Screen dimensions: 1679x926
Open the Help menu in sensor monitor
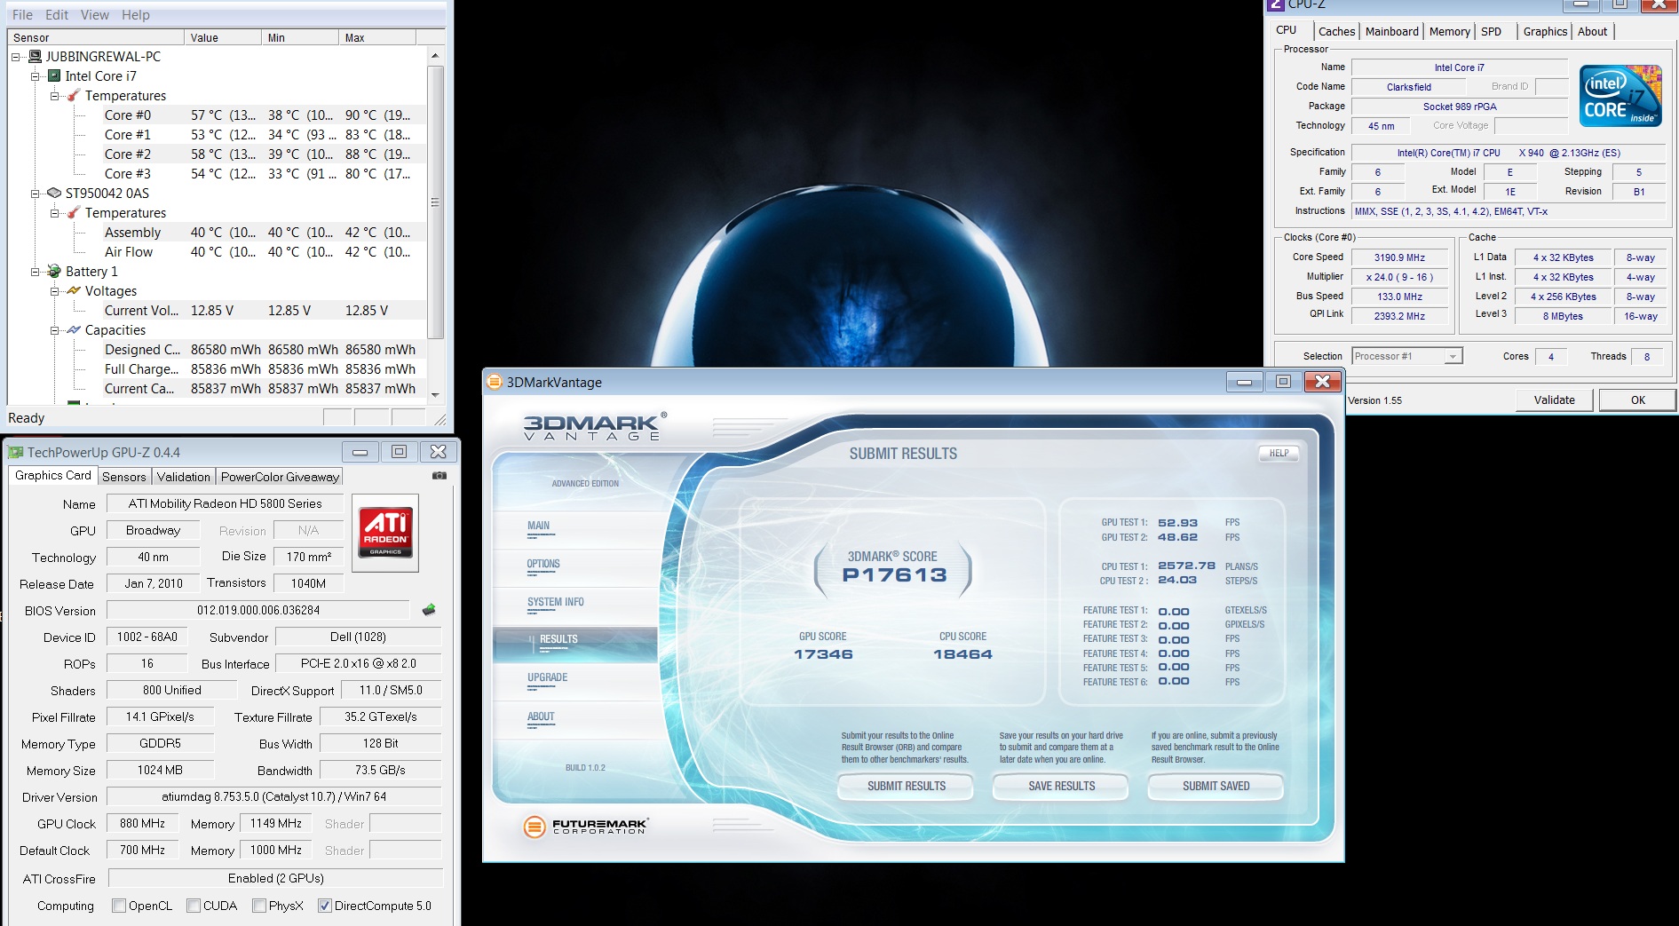(x=136, y=15)
